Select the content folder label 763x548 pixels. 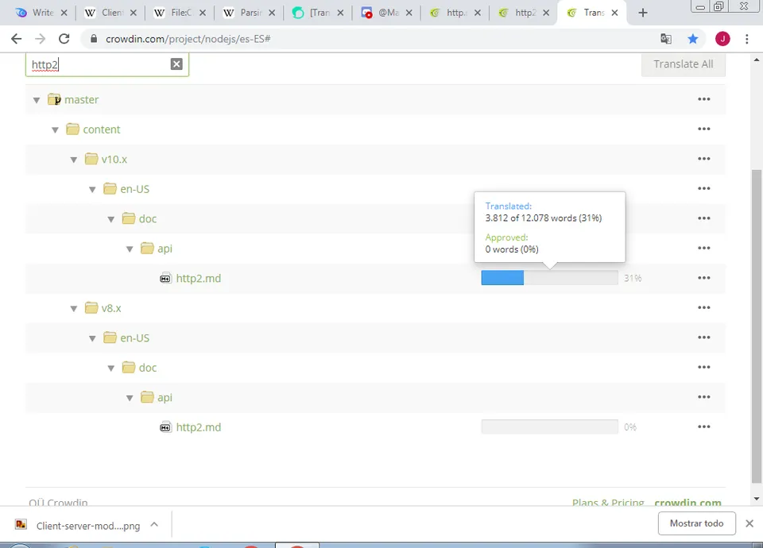(x=101, y=129)
